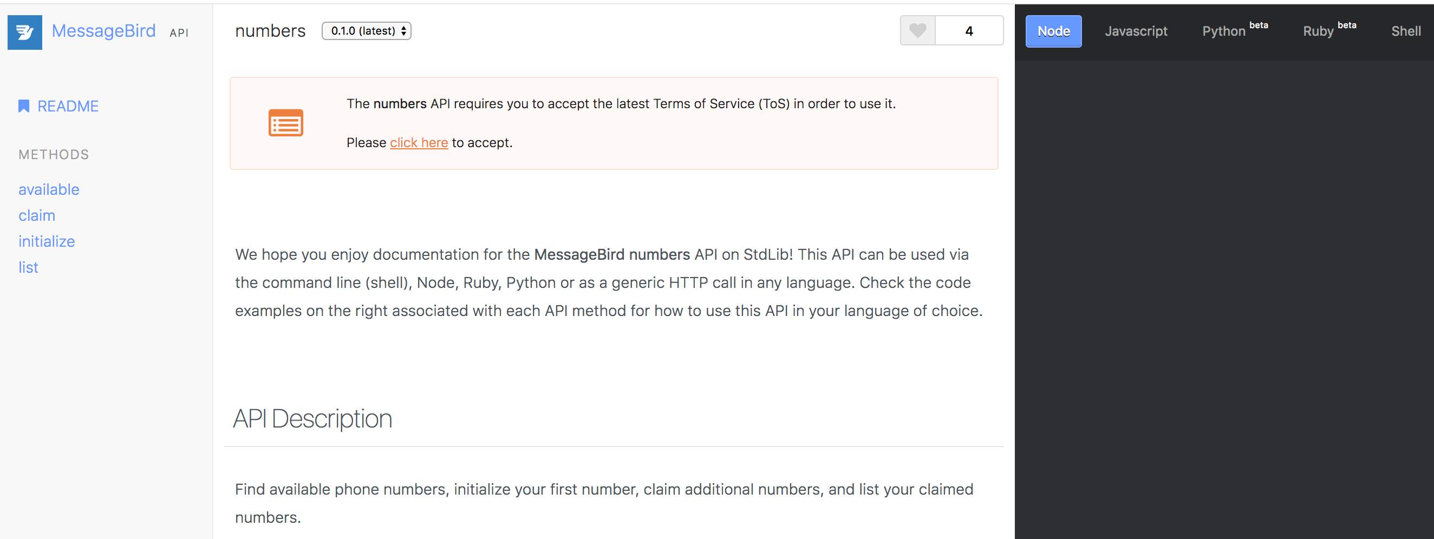Viewport: 1434px width, 539px height.
Task: Switch to the Javascript tab
Action: coord(1136,31)
